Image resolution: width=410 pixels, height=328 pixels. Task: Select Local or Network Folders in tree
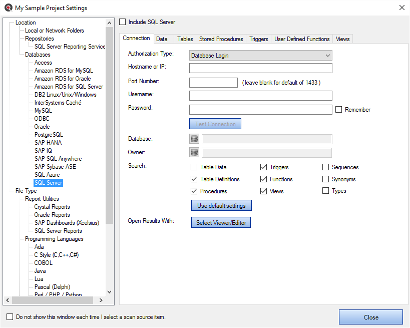[55, 31]
